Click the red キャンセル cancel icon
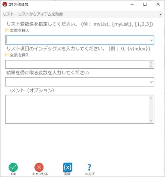The height and width of the screenshot is (177, 165). coord(39,167)
